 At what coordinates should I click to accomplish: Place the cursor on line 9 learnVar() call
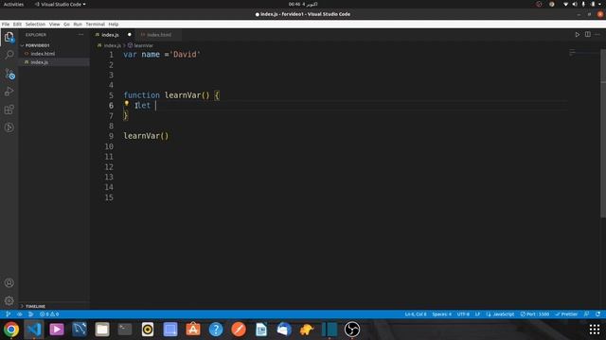pyautogui.click(x=146, y=136)
